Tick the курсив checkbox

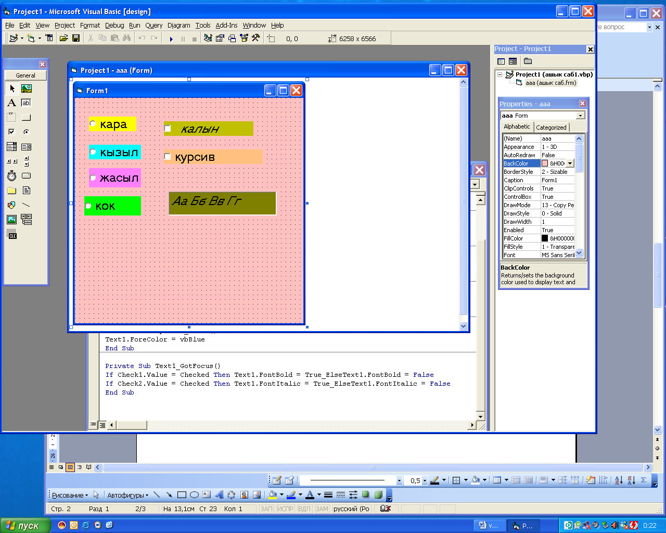pyautogui.click(x=168, y=157)
